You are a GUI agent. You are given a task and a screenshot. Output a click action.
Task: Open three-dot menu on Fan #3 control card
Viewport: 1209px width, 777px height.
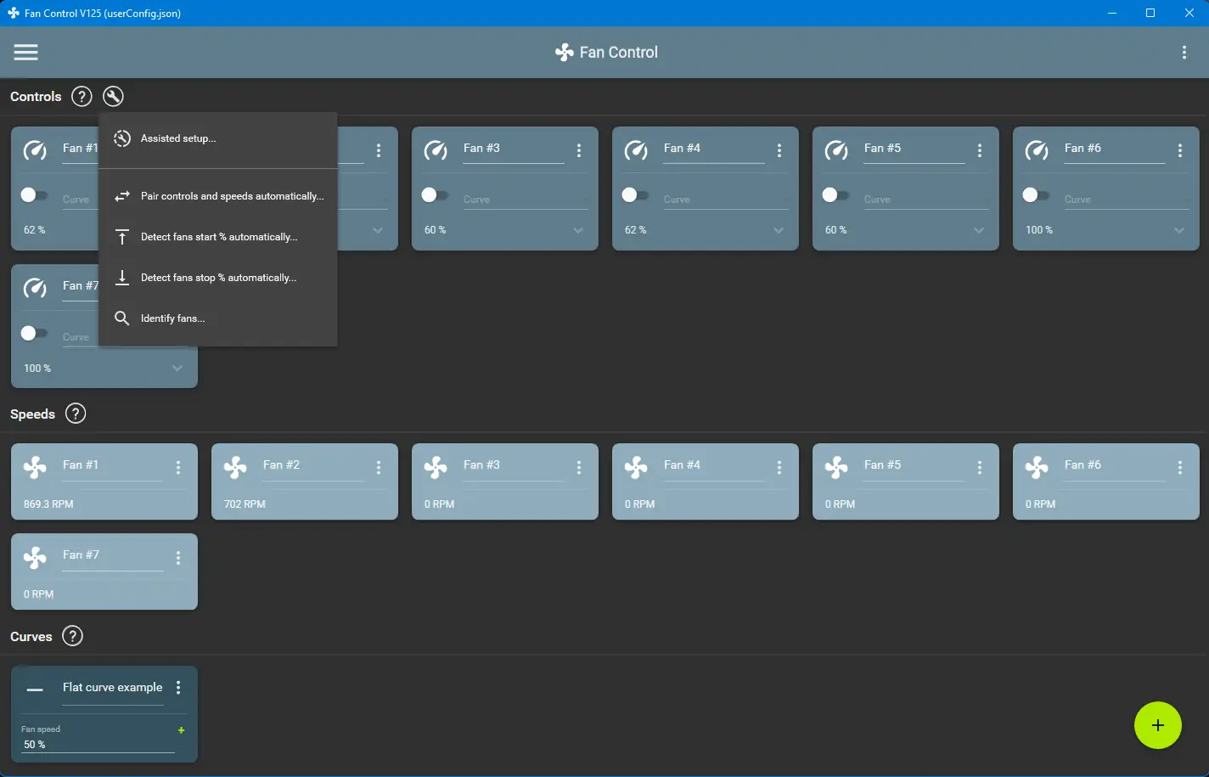(x=579, y=150)
